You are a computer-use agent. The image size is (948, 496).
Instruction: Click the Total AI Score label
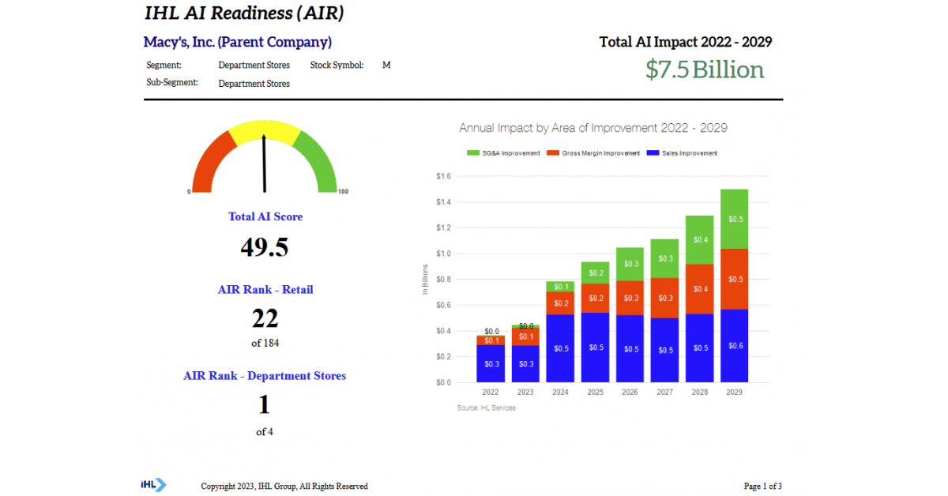265,216
